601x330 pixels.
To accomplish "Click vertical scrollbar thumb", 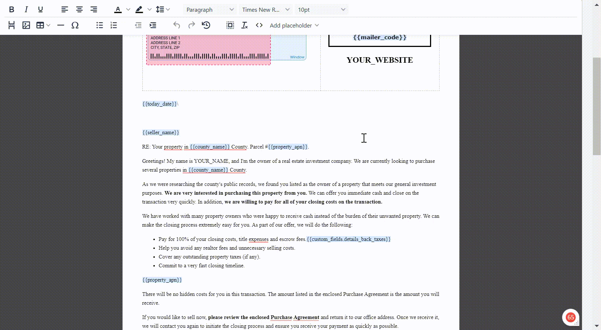I will [597, 106].
